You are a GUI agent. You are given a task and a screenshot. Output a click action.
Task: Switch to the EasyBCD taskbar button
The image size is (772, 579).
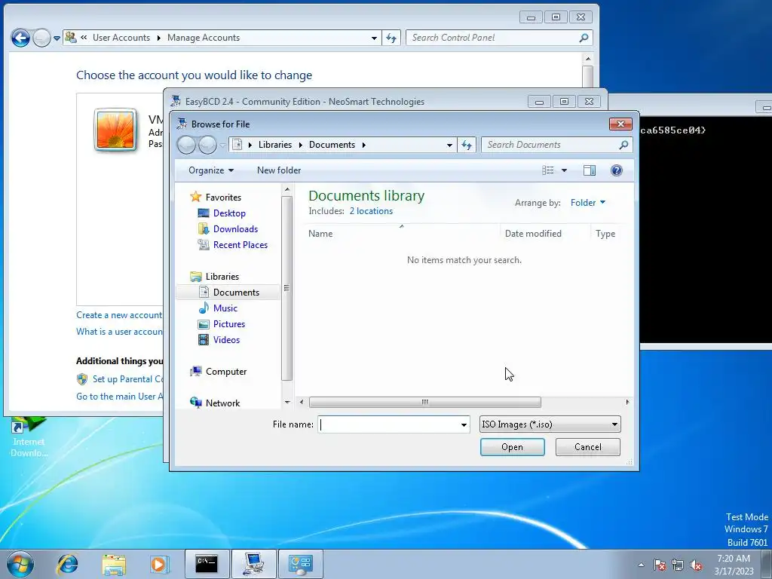253,564
